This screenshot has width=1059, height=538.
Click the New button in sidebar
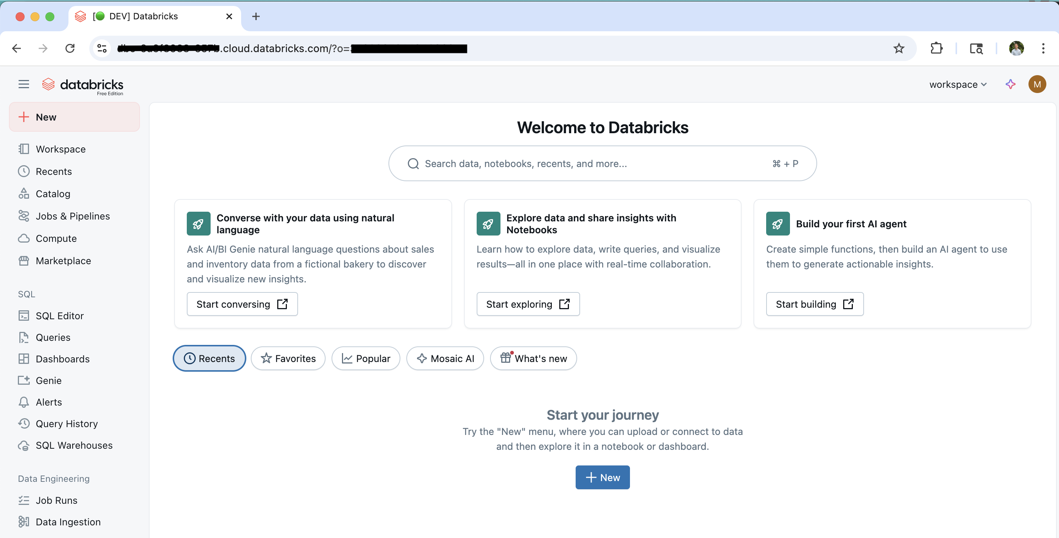point(74,117)
